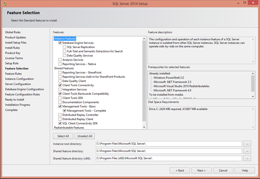Image resolution: width=260 pixels, height=179 pixels.
Task: Click down arrow in Prerequisites scrollbar
Action: (x=253, y=97)
